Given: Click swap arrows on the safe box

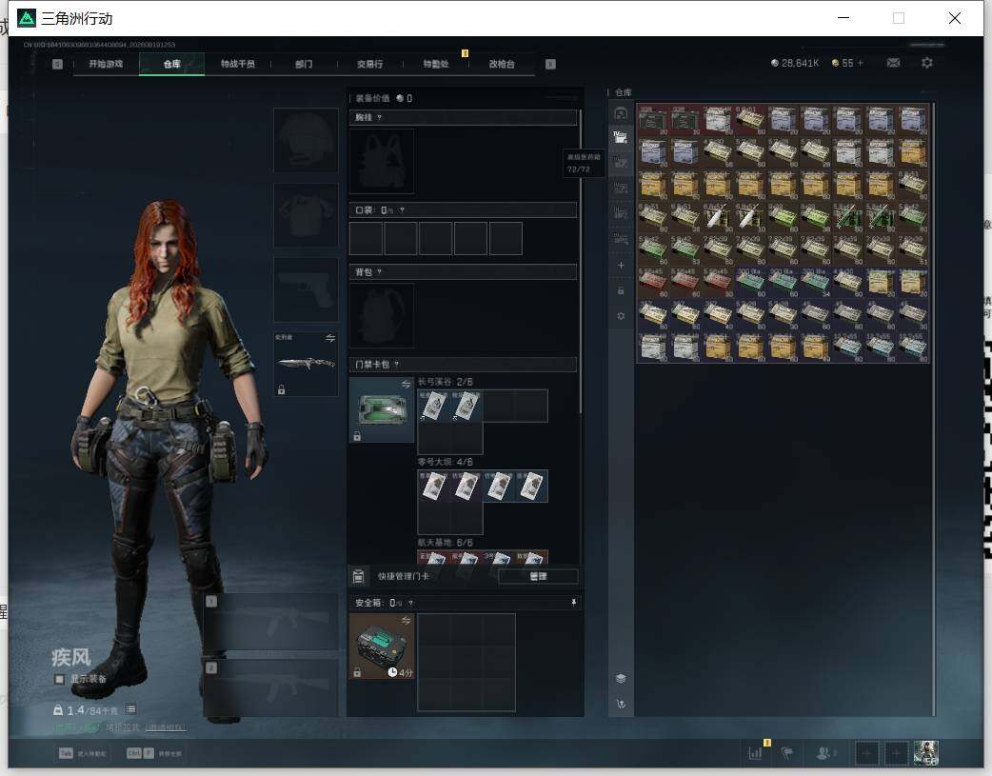Looking at the screenshot, I should tap(407, 620).
